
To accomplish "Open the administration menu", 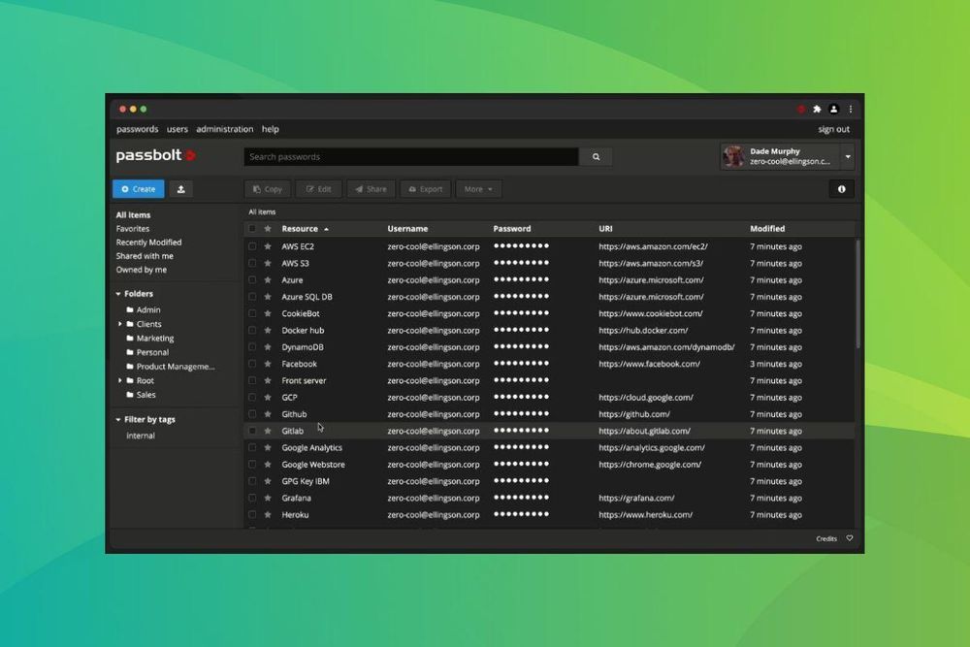I will coord(224,128).
